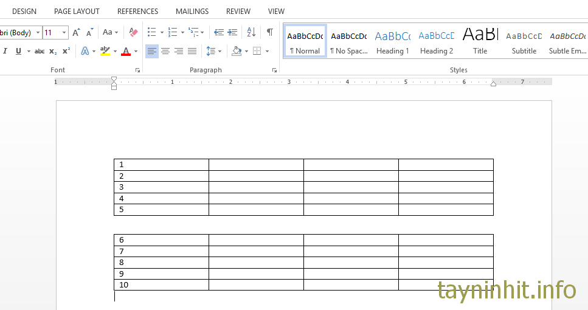The width and height of the screenshot is (588, 310).
Task: Increase font size with Grow Font
Action: coord(76,32)
